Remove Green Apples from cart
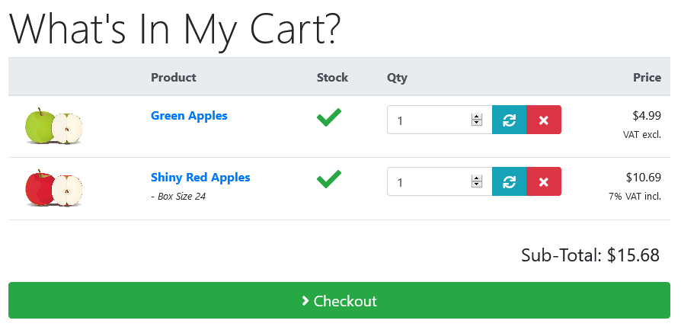 (x=544, y=120)
